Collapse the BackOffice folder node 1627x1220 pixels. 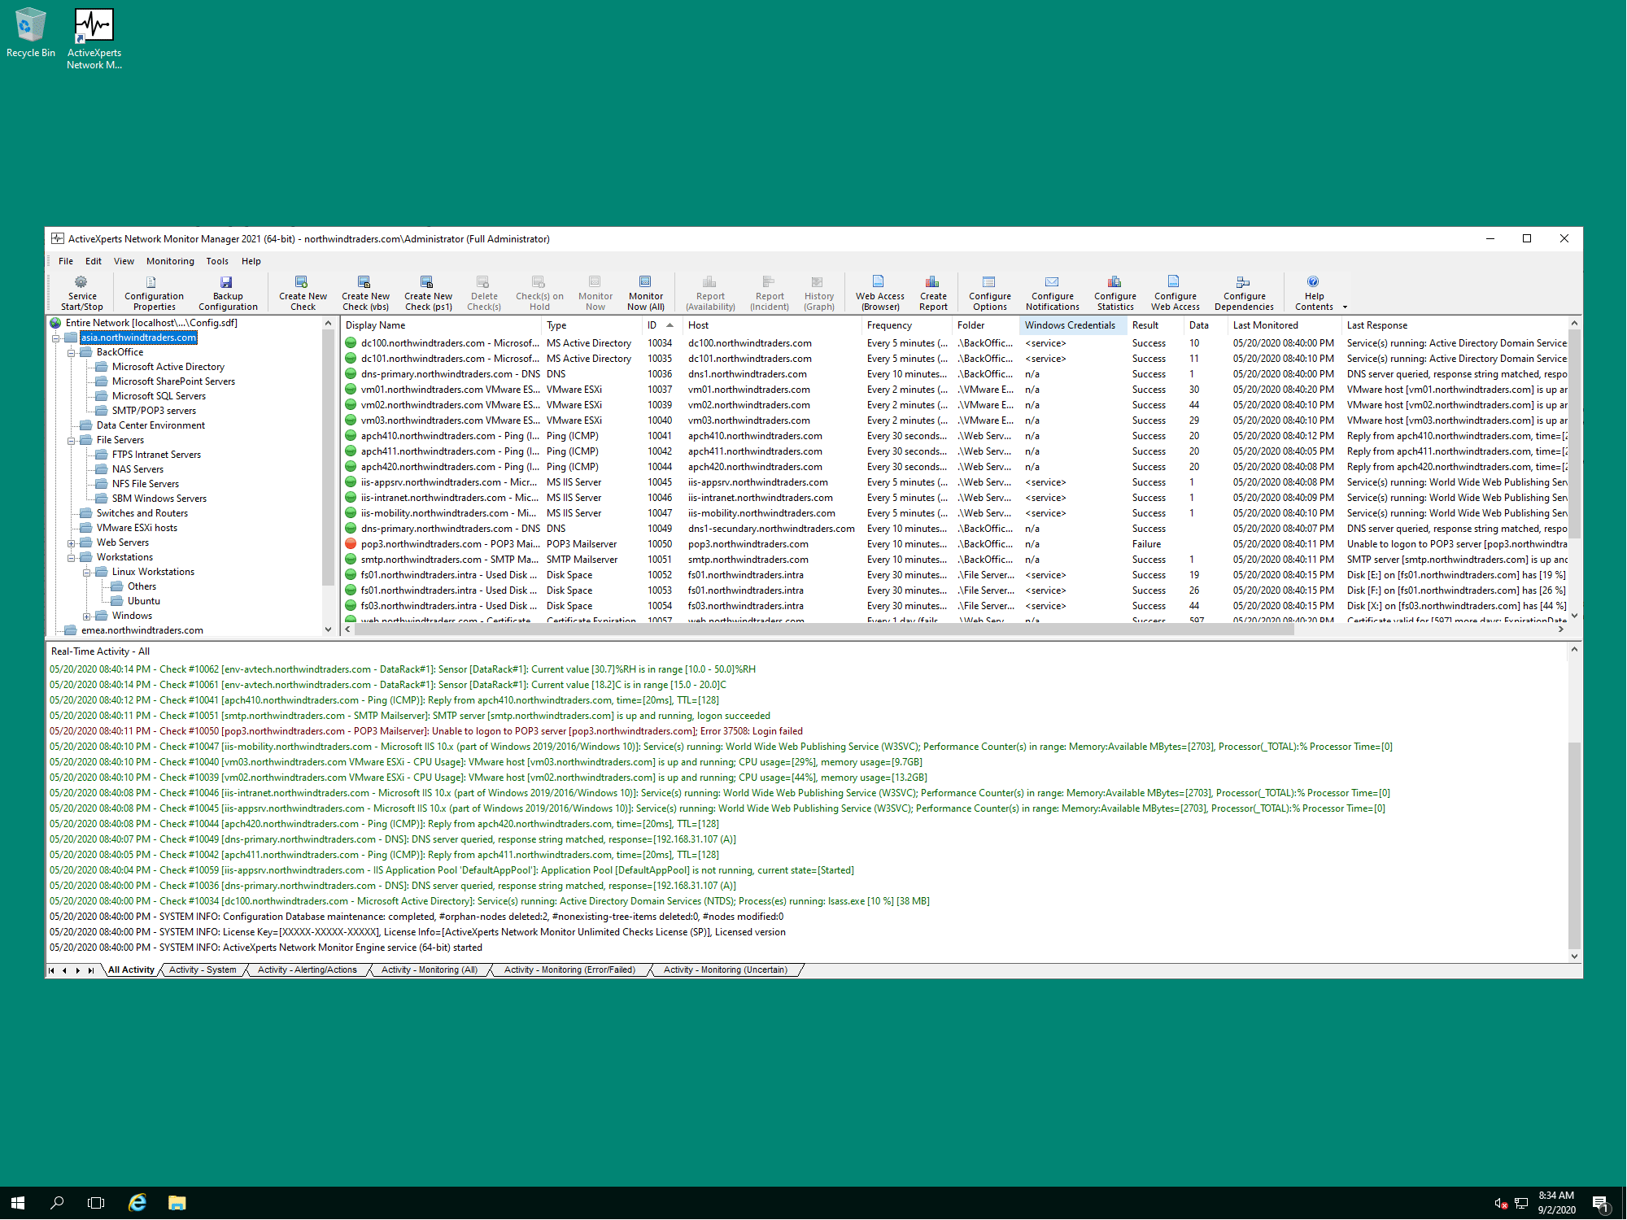[x=72, y=352]
